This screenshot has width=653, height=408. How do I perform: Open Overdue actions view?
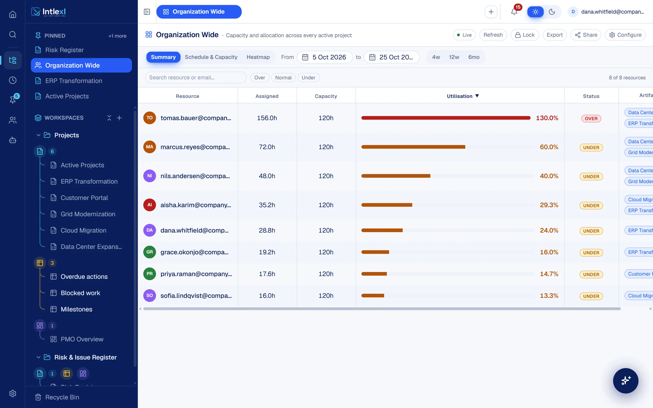click(x=84, y=277)
